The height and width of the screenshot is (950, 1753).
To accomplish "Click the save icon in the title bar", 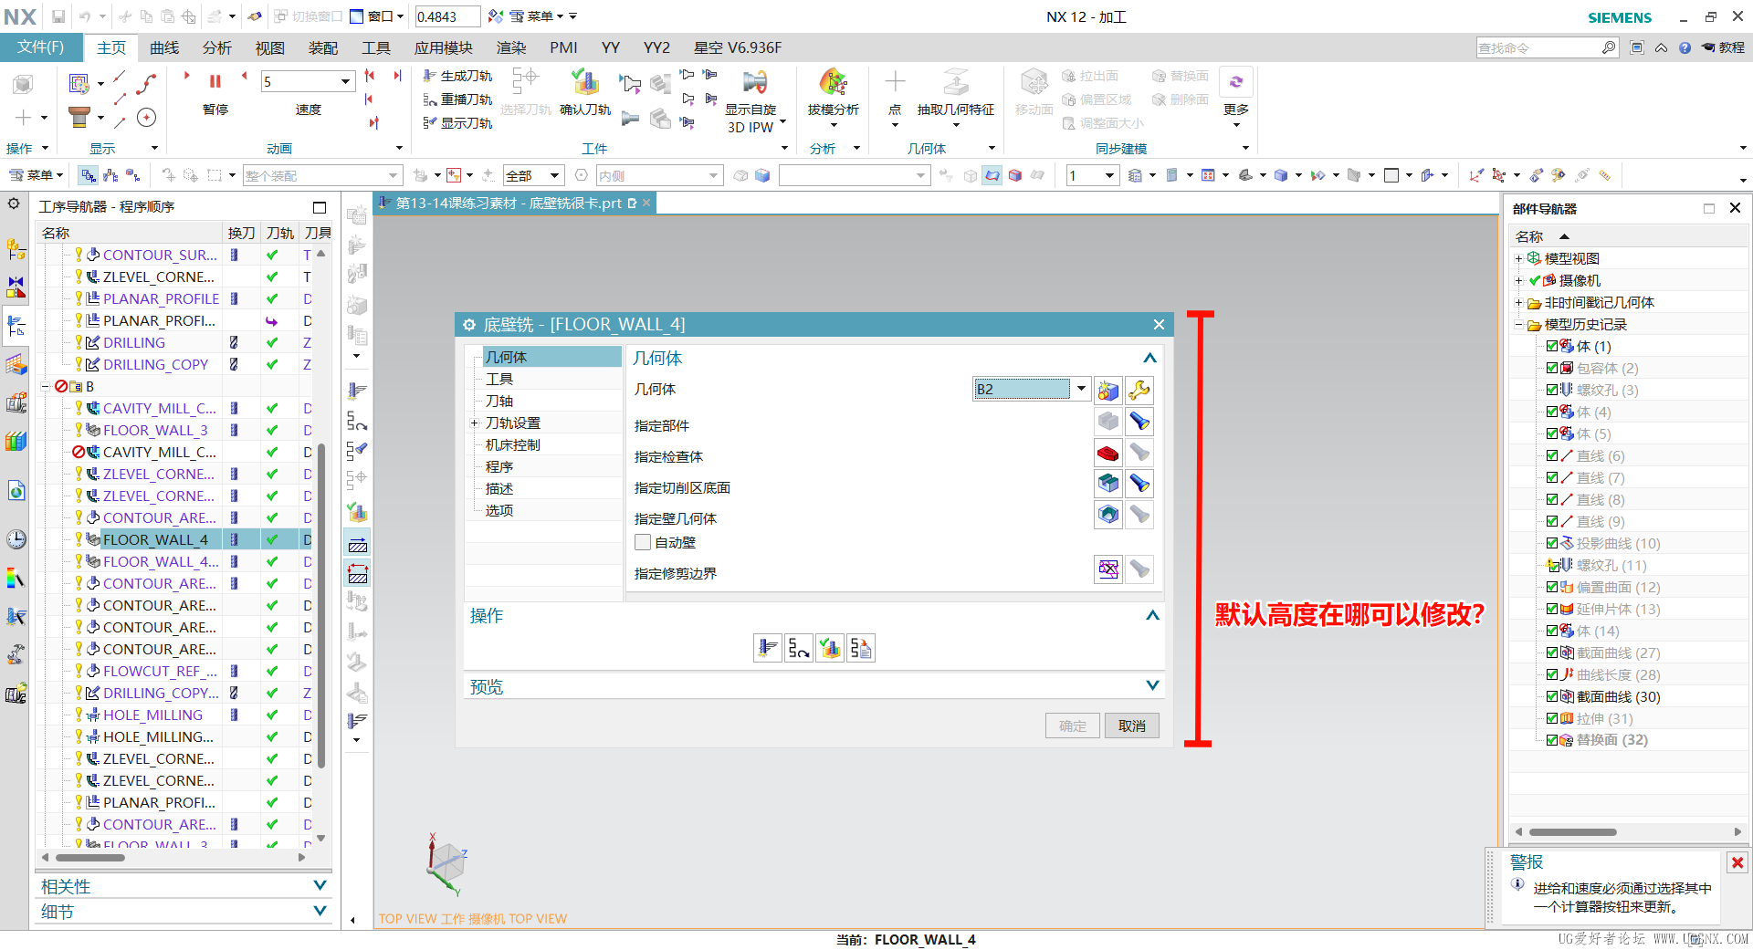I will (58, 16).
